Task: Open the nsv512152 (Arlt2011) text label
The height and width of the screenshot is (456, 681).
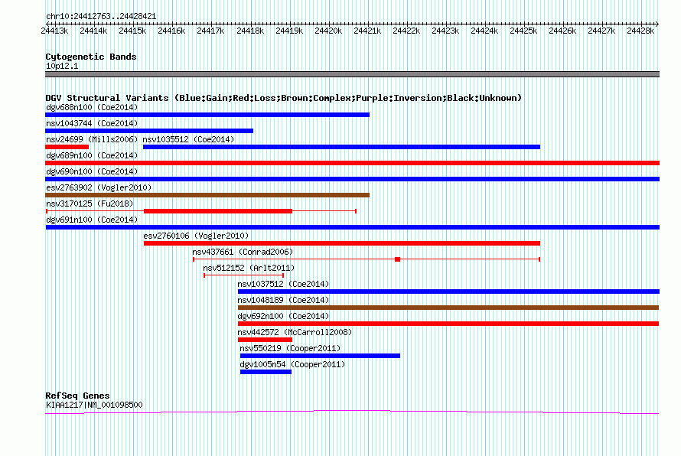Action: click(x=249, y=268)
